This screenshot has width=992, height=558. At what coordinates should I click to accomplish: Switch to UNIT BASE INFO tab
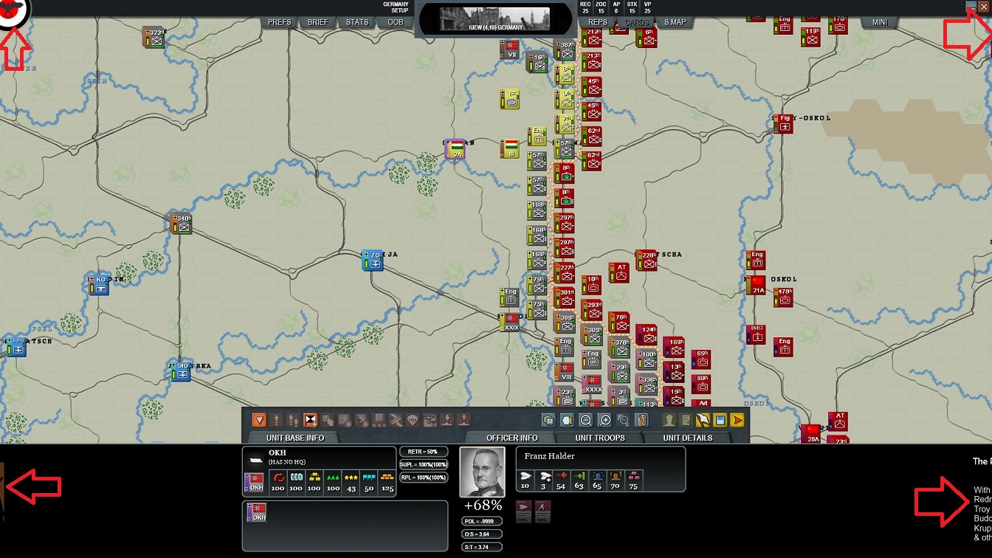pyautogui.click(x=294, y=438)
